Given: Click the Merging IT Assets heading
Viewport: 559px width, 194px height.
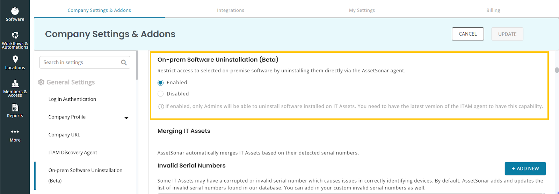Looking at the screenshot, I should pos(184,131).
